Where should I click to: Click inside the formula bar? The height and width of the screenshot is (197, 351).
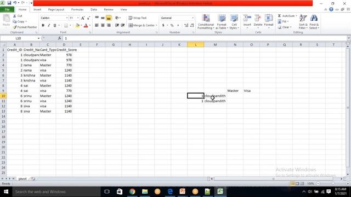tap(205, 38)
